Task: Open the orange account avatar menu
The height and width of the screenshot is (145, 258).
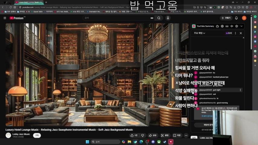Action: [x=244, y=18]
